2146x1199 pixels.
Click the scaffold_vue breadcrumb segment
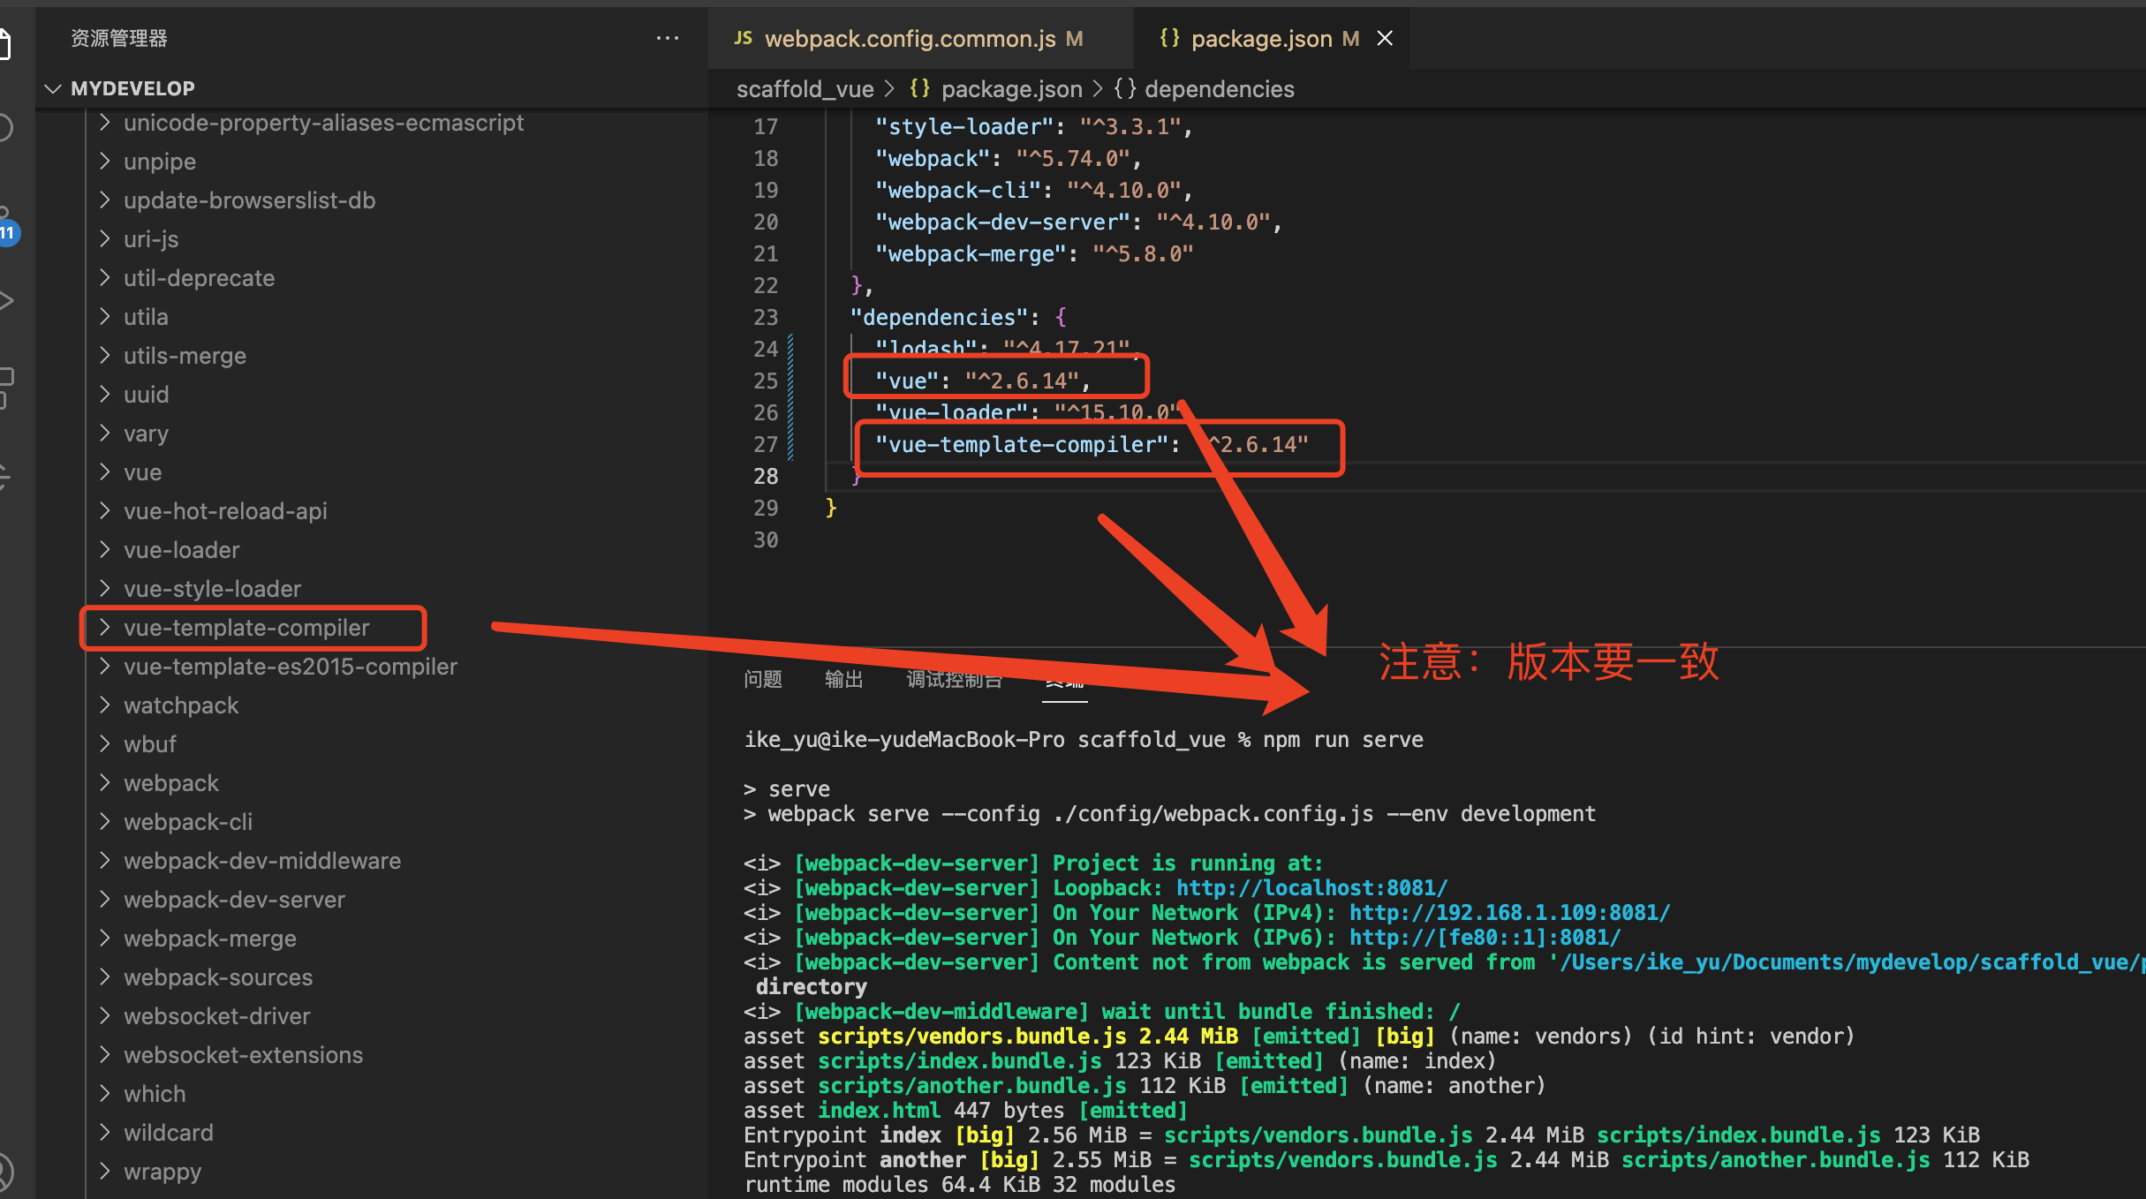pyautogui.click(x=805, y=89)
